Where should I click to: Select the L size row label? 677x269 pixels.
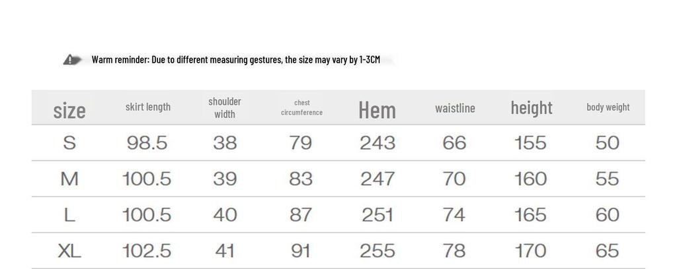pos(69,215)
